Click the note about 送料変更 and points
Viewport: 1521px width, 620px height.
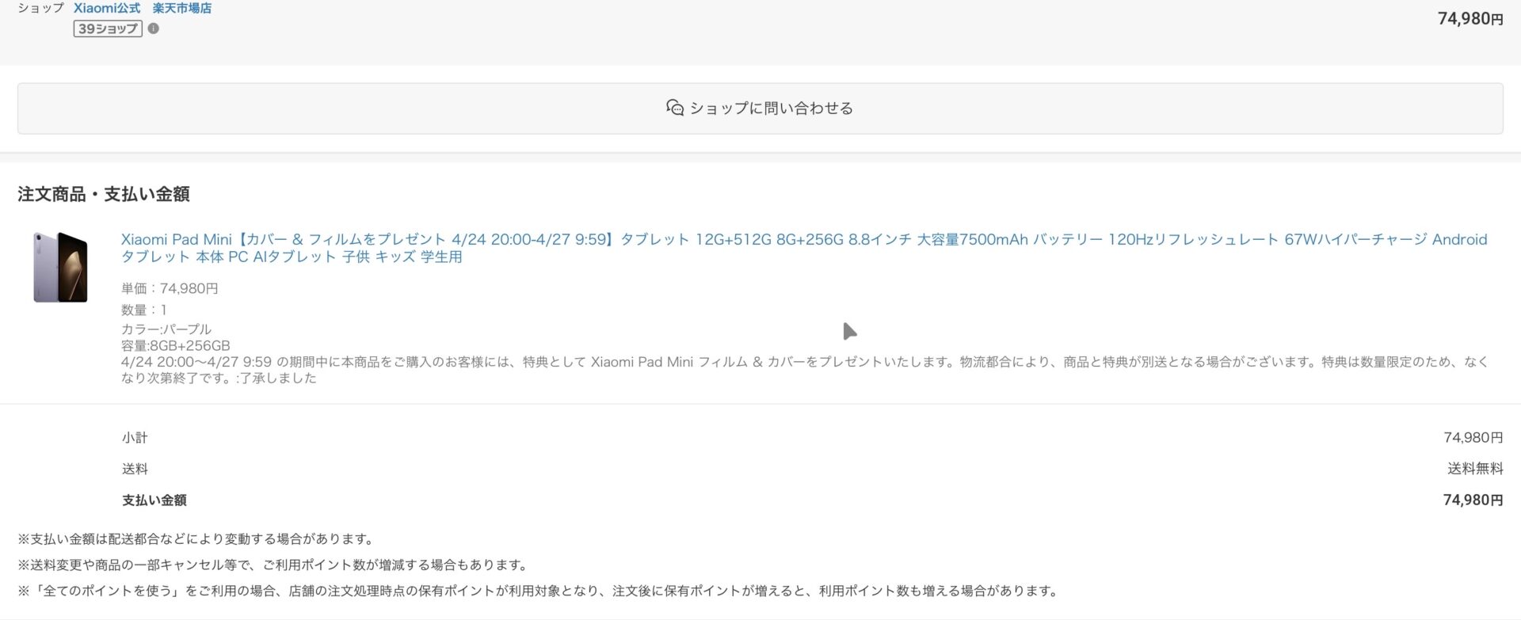(x=273, y=565)
